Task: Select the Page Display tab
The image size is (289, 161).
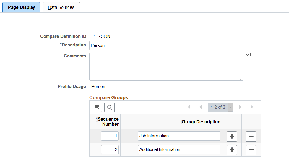Action: [x=21, y=7]
